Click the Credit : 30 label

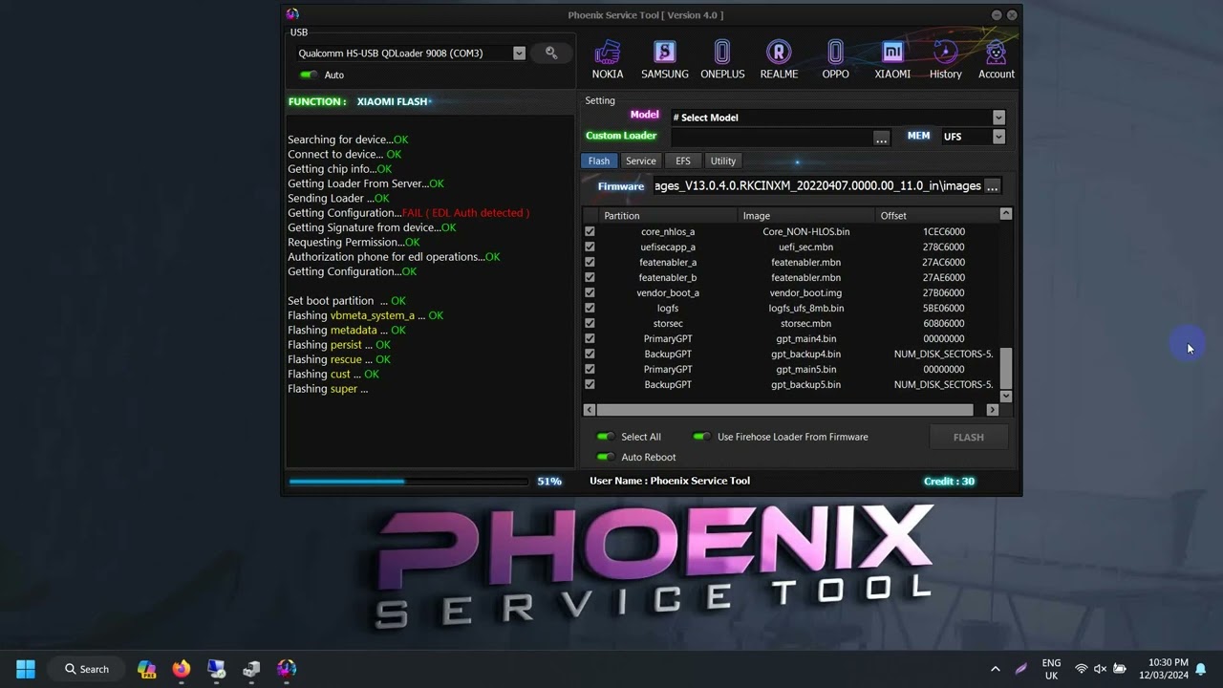[x=949, y=482]
